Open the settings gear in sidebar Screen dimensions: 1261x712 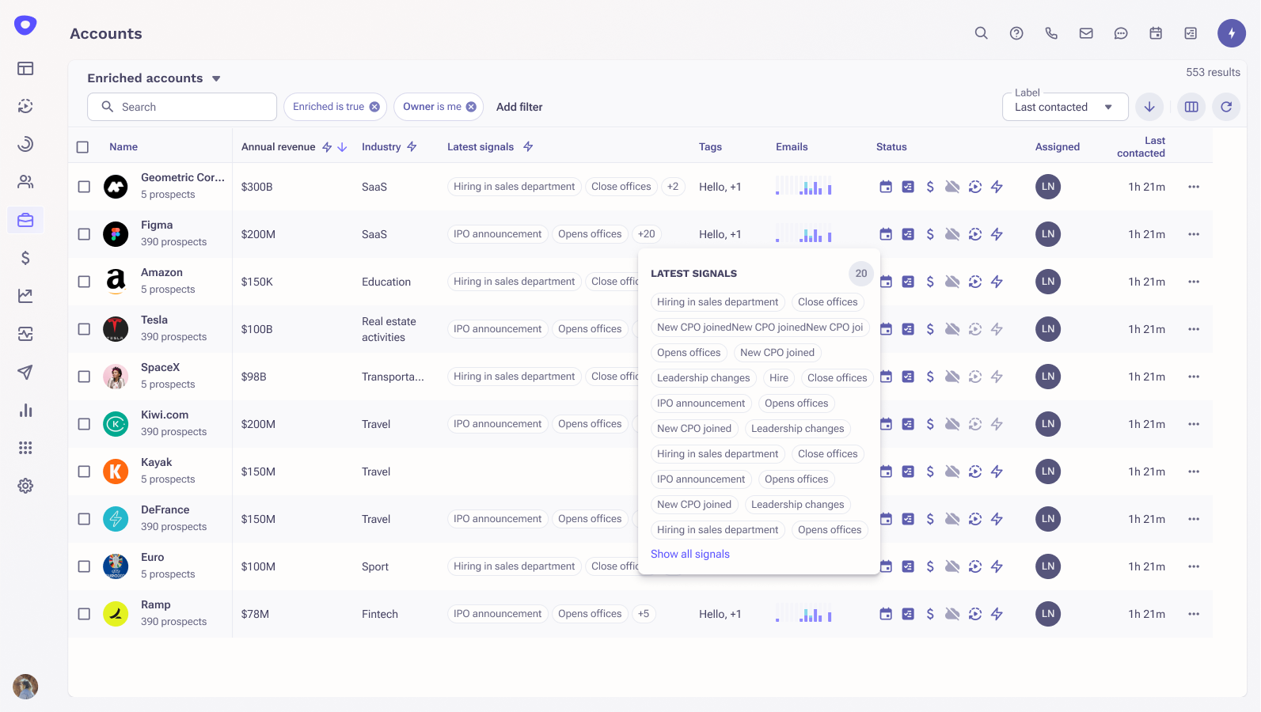(25, 486)
